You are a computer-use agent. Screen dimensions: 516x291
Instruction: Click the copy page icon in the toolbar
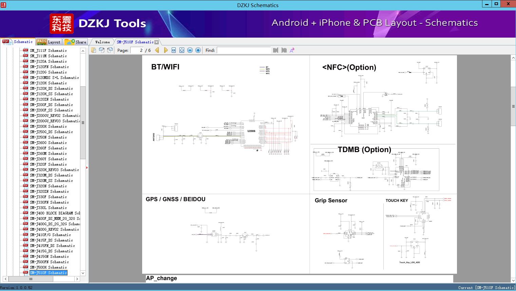pos(94,50)
